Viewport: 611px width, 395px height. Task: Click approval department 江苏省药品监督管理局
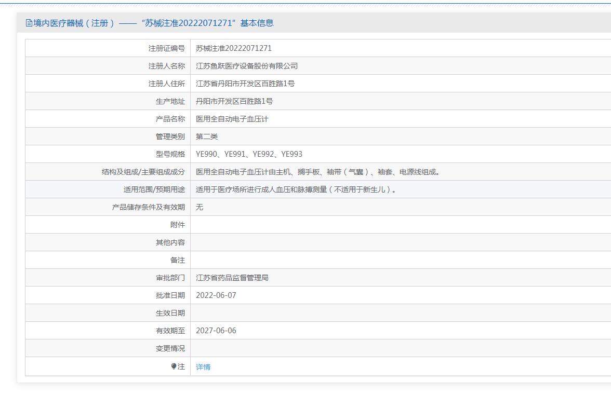coord(232,278)
